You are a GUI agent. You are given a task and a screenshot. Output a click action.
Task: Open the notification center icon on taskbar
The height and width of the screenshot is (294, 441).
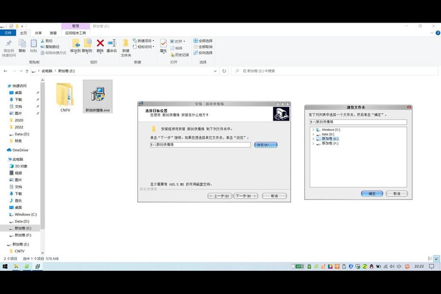(432, 266)
